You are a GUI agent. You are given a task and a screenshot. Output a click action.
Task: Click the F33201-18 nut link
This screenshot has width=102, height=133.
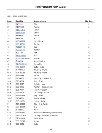pos(20,47)
